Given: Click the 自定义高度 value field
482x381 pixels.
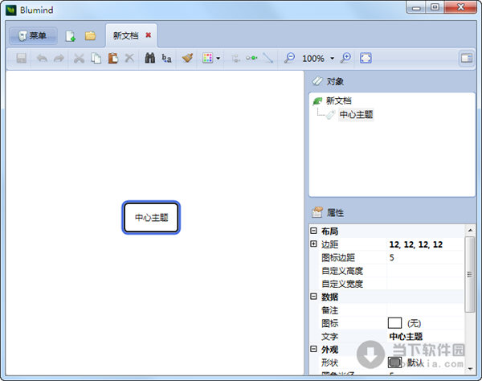Looking at the screenshot, I should 426,271.
